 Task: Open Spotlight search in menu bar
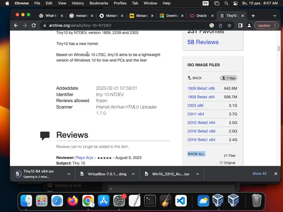point(226,3)
